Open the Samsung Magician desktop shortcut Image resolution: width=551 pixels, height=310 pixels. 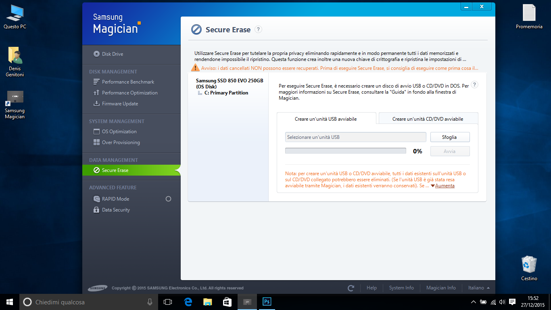15,105
